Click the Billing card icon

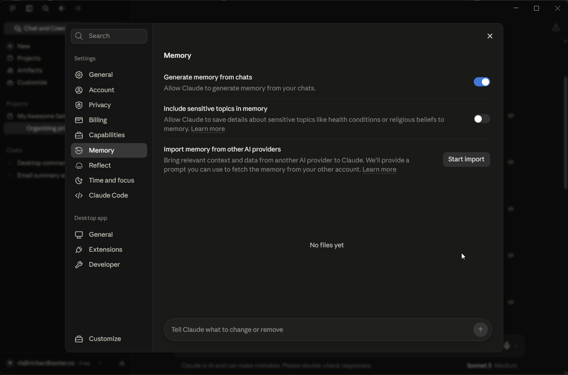pos(79,120)
